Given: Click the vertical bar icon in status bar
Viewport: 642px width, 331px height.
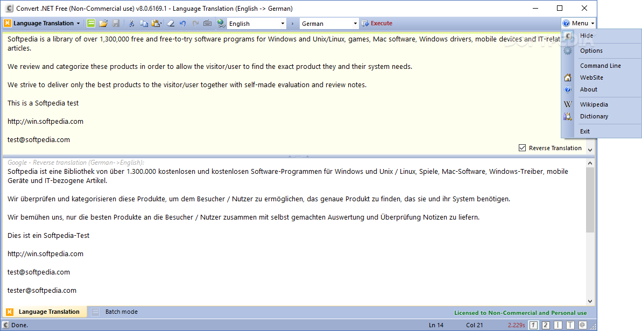Looking at the screenshot, I should pyautogui.click(x=558, y=325).
